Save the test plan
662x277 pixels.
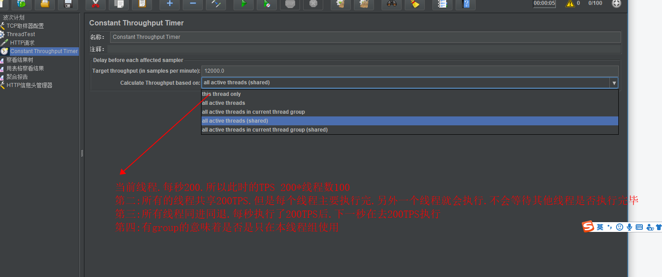point(68,5)
